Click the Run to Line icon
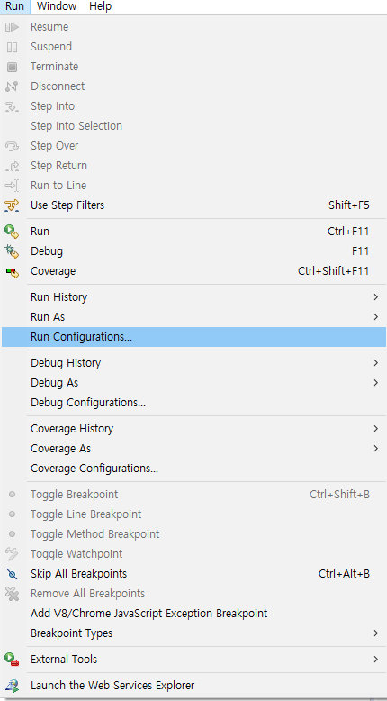Viewport: 387px width, 701px height. point(12,186)
